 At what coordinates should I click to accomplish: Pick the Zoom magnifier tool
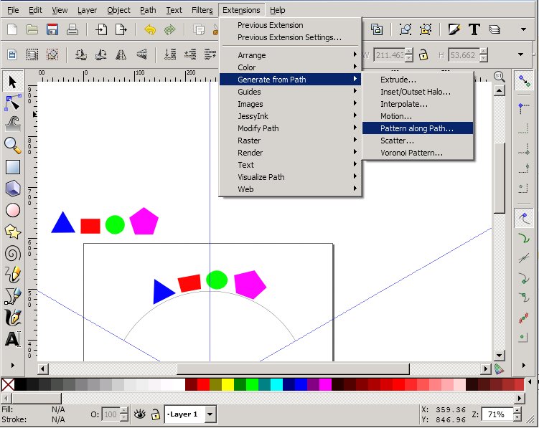coord(12,145)
